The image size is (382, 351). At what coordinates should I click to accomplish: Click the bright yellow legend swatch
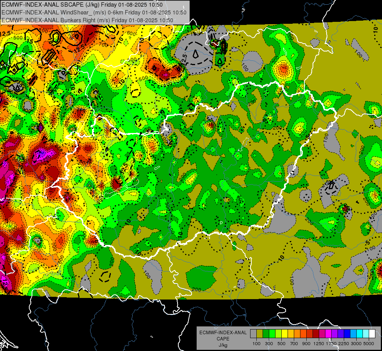click(284, 334)
